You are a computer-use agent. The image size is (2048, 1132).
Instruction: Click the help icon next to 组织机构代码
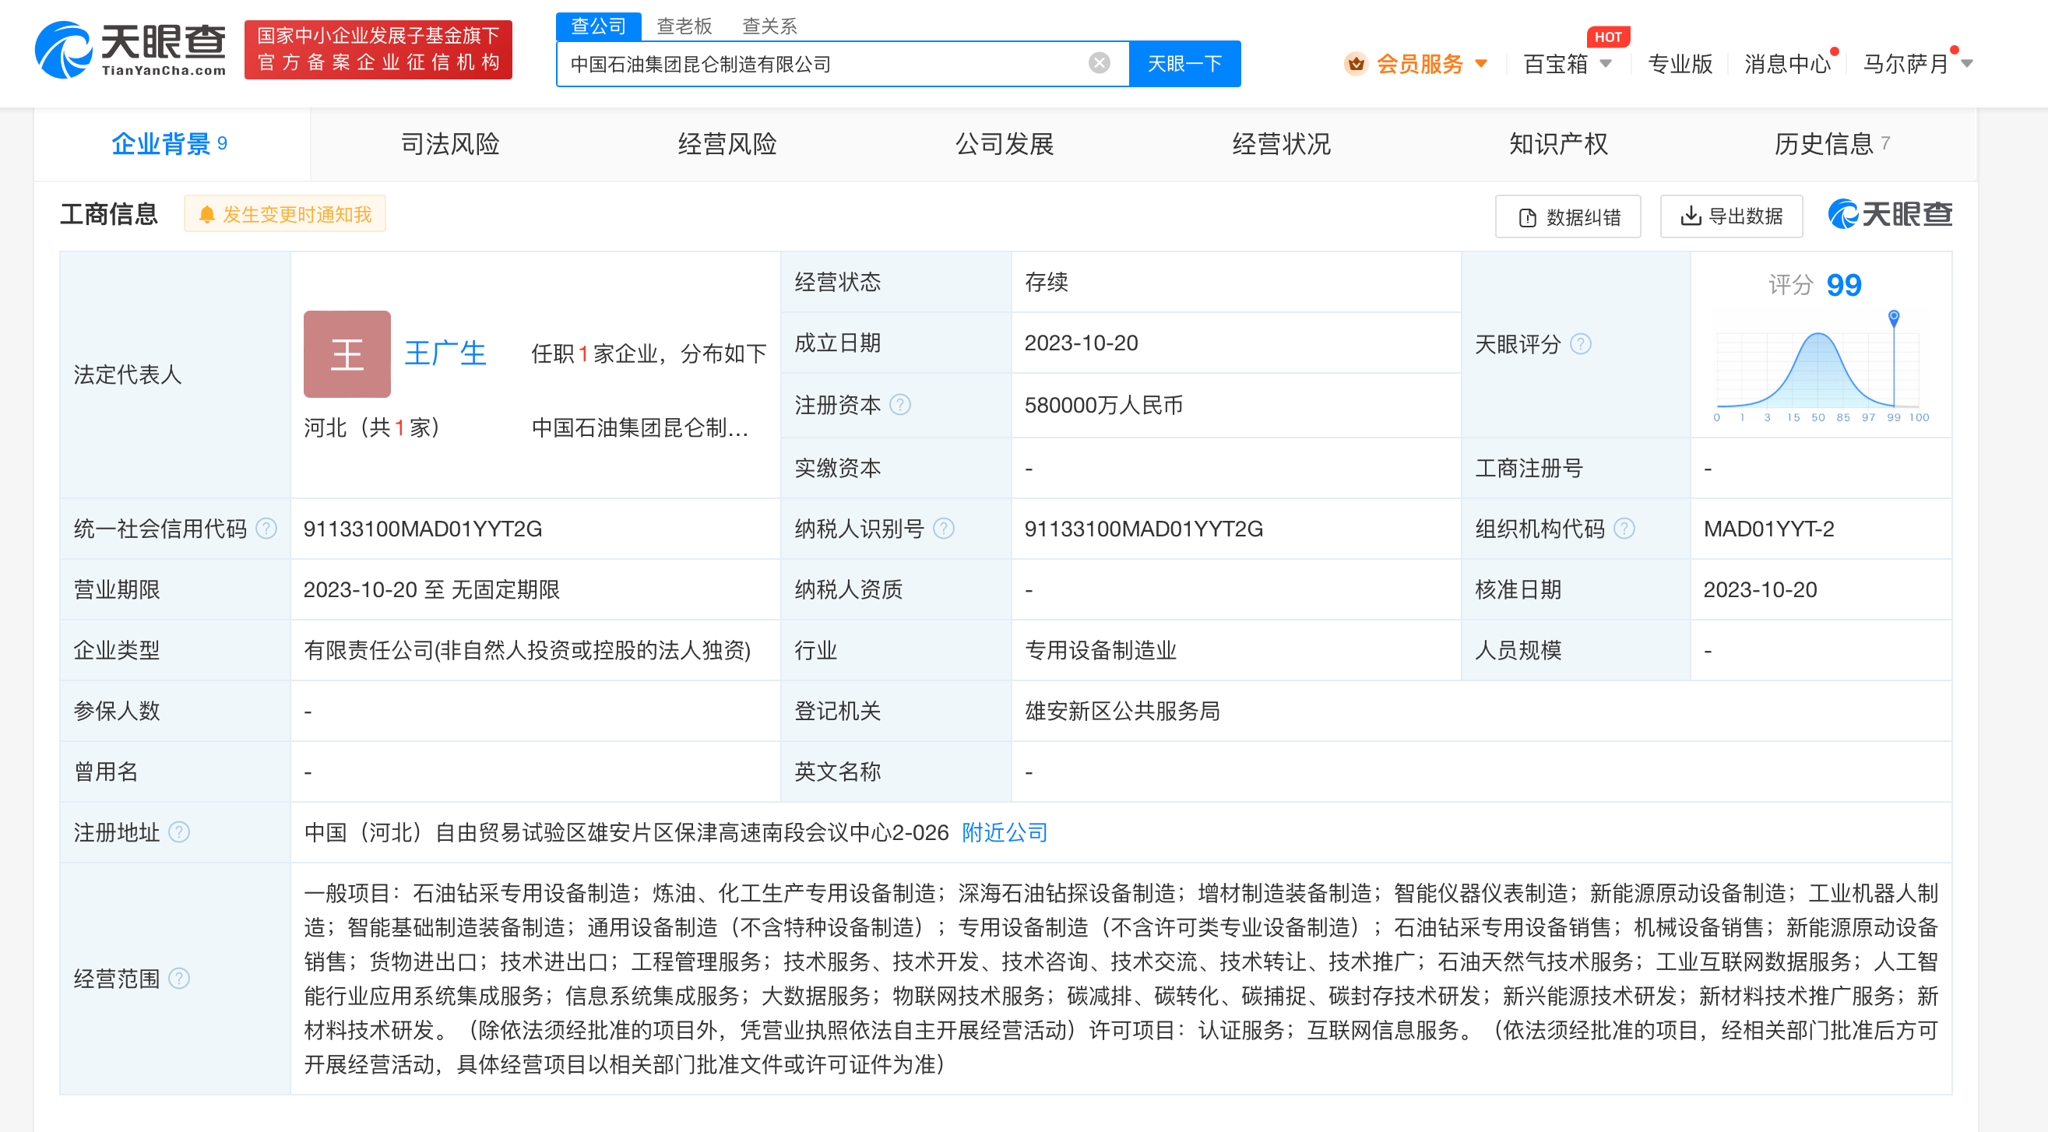tap(1624, 529)
